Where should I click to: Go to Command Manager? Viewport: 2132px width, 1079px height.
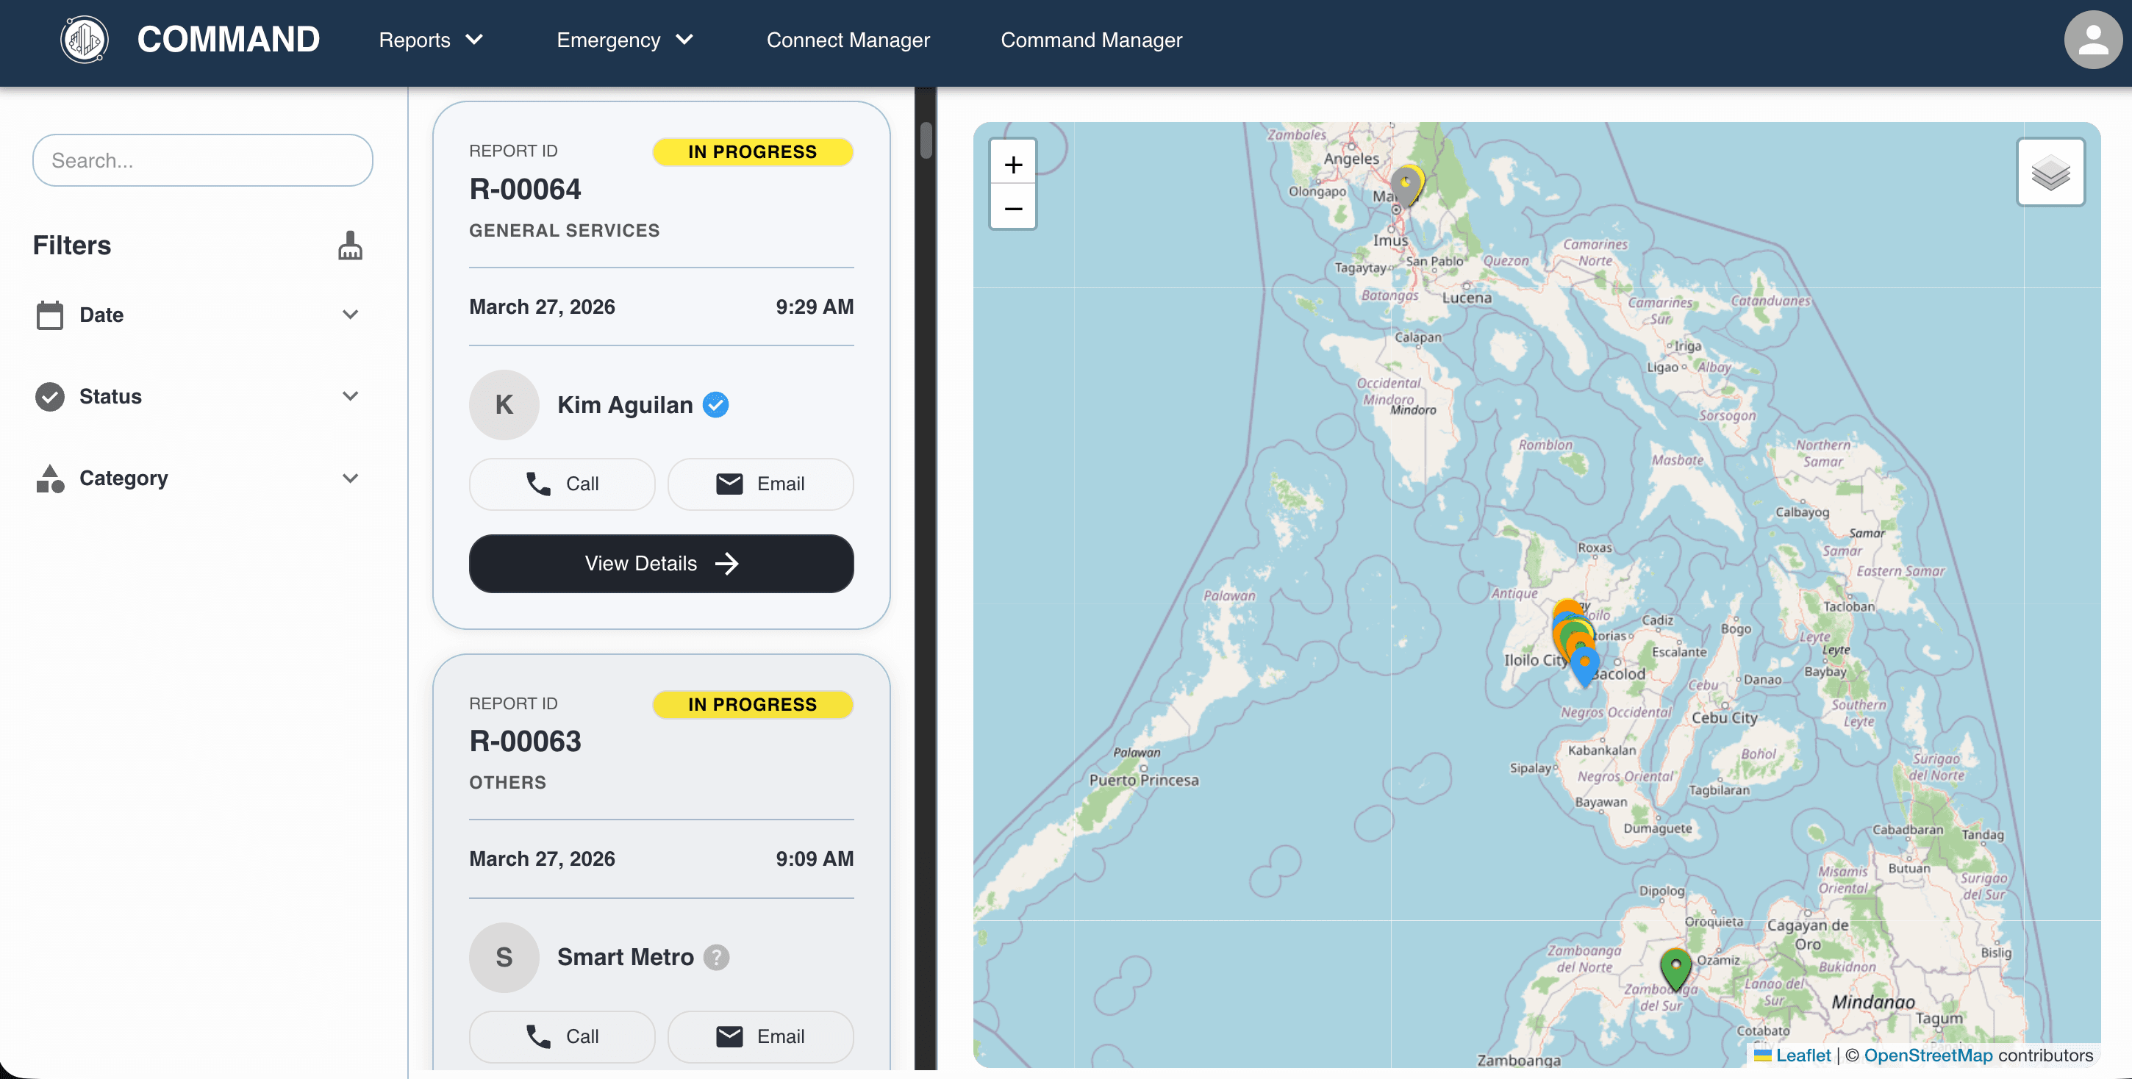[1091, 40]
